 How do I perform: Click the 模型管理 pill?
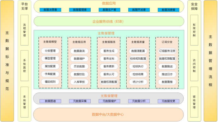(x=50, y=58)
